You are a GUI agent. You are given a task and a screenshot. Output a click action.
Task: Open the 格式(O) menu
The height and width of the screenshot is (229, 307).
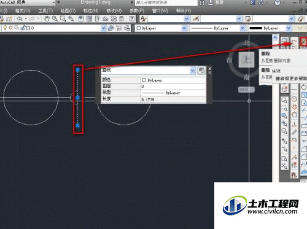[x=23, y=10]
